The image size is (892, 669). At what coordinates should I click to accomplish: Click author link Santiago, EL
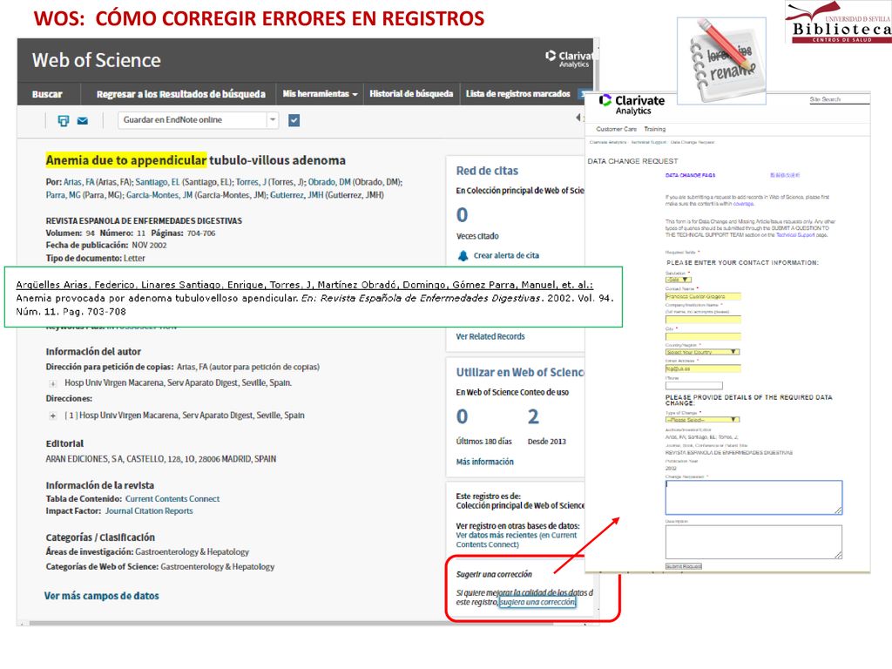157,182
